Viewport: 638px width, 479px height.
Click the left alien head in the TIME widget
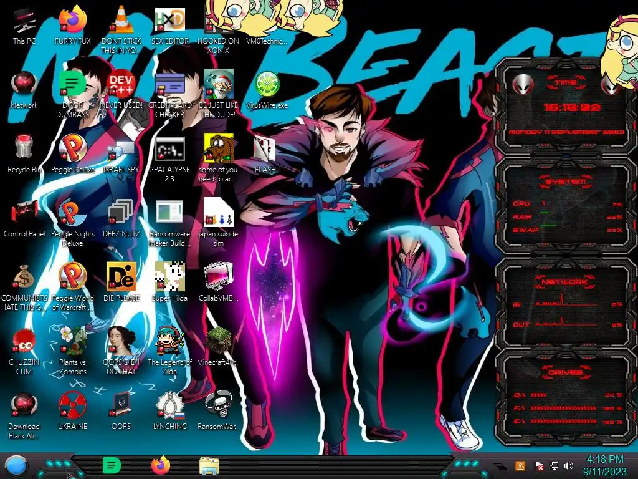pyautogui.click(x=523, y=85)
